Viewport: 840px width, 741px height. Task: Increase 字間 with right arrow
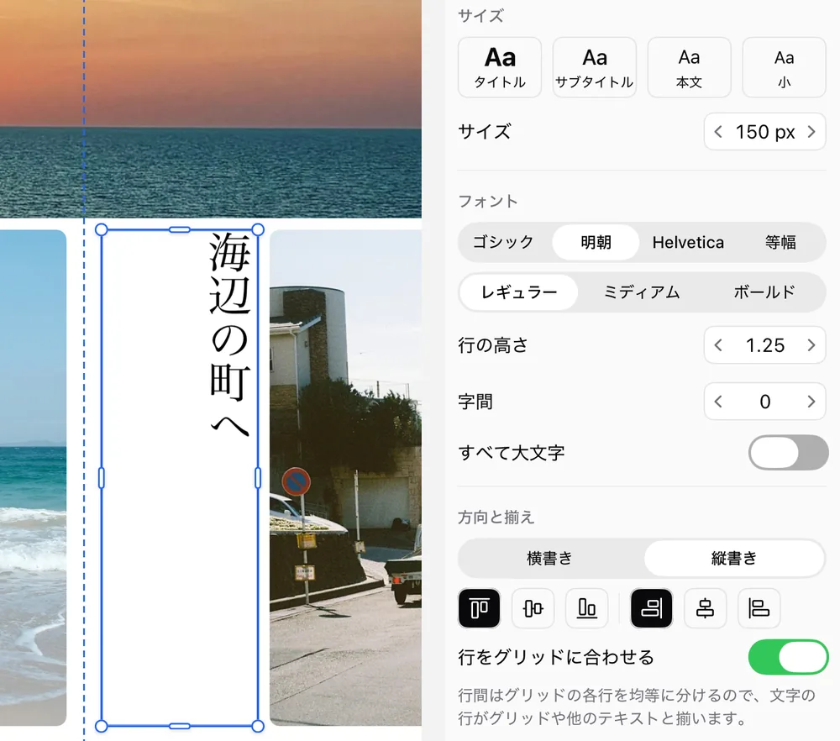[x=811, y=402]
